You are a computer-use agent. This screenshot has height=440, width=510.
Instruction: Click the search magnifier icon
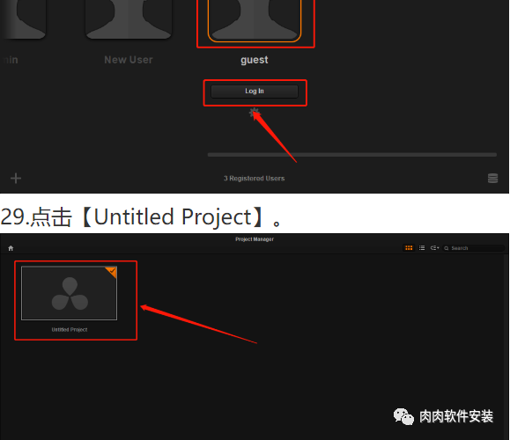click(447, 248)
